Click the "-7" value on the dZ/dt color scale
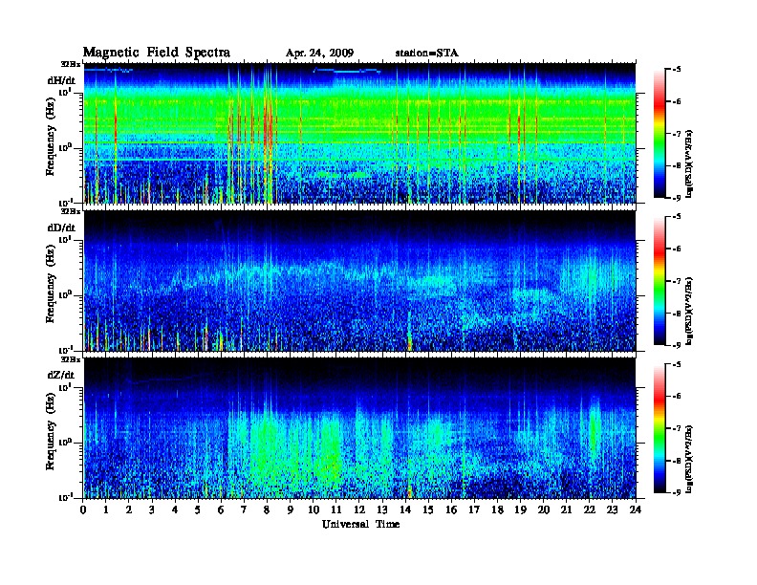The height and width of the screenshot is (585, 757). (677, 428)
